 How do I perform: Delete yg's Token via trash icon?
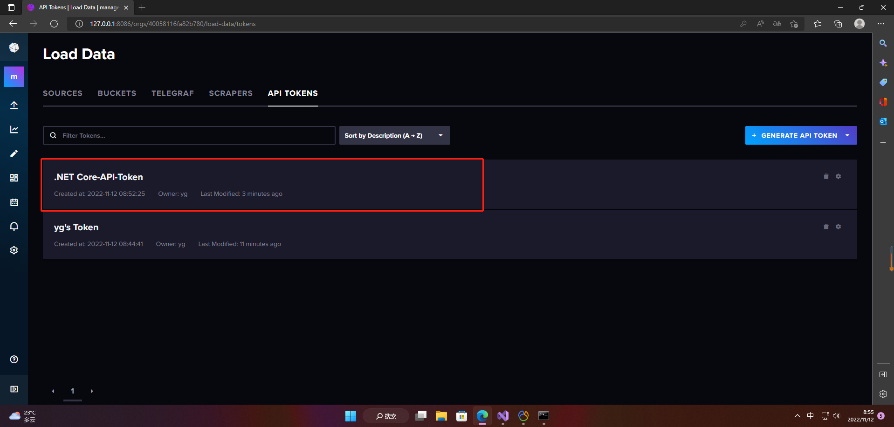[826, 227]
